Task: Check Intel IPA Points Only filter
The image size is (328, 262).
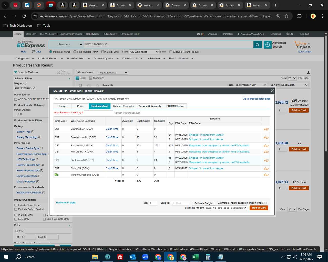Action: coord(44,219)
